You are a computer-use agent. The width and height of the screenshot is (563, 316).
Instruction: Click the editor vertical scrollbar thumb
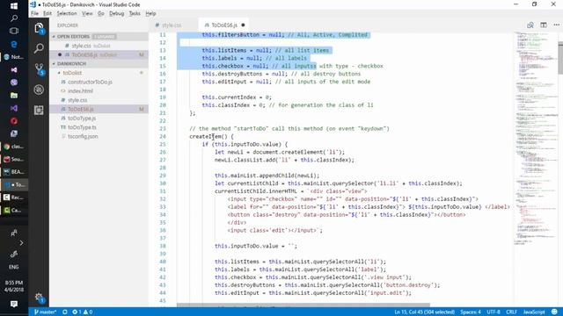coord(560,58)
